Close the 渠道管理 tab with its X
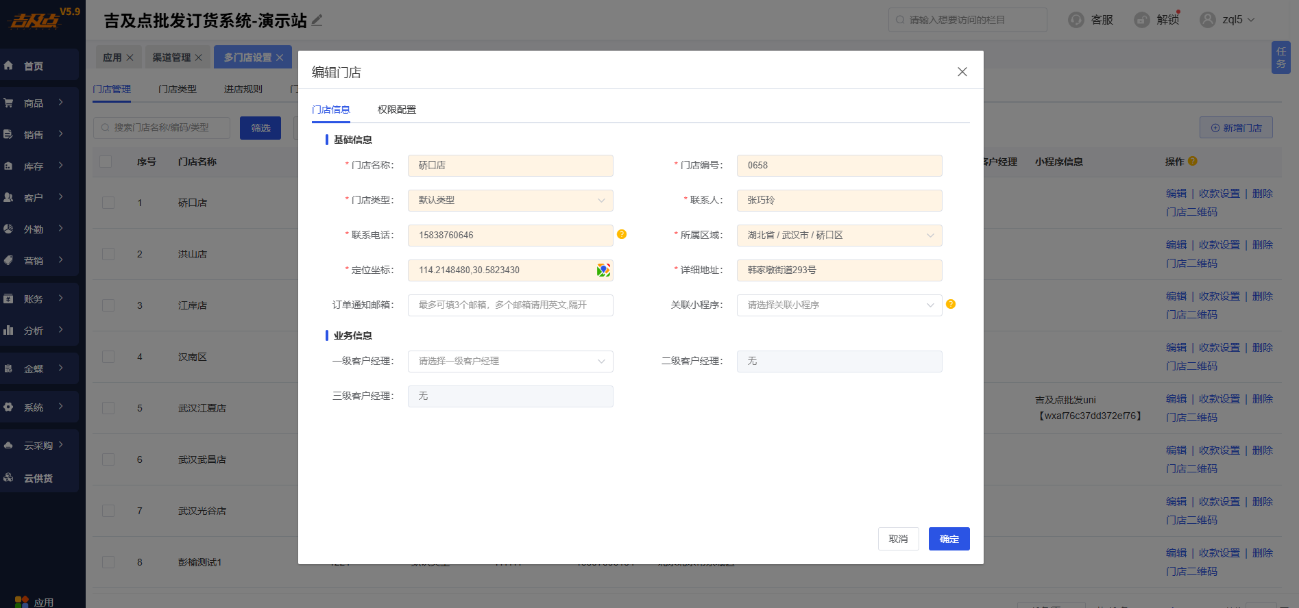This screenshot has width=1299, height=608. [x=199, y=58]
